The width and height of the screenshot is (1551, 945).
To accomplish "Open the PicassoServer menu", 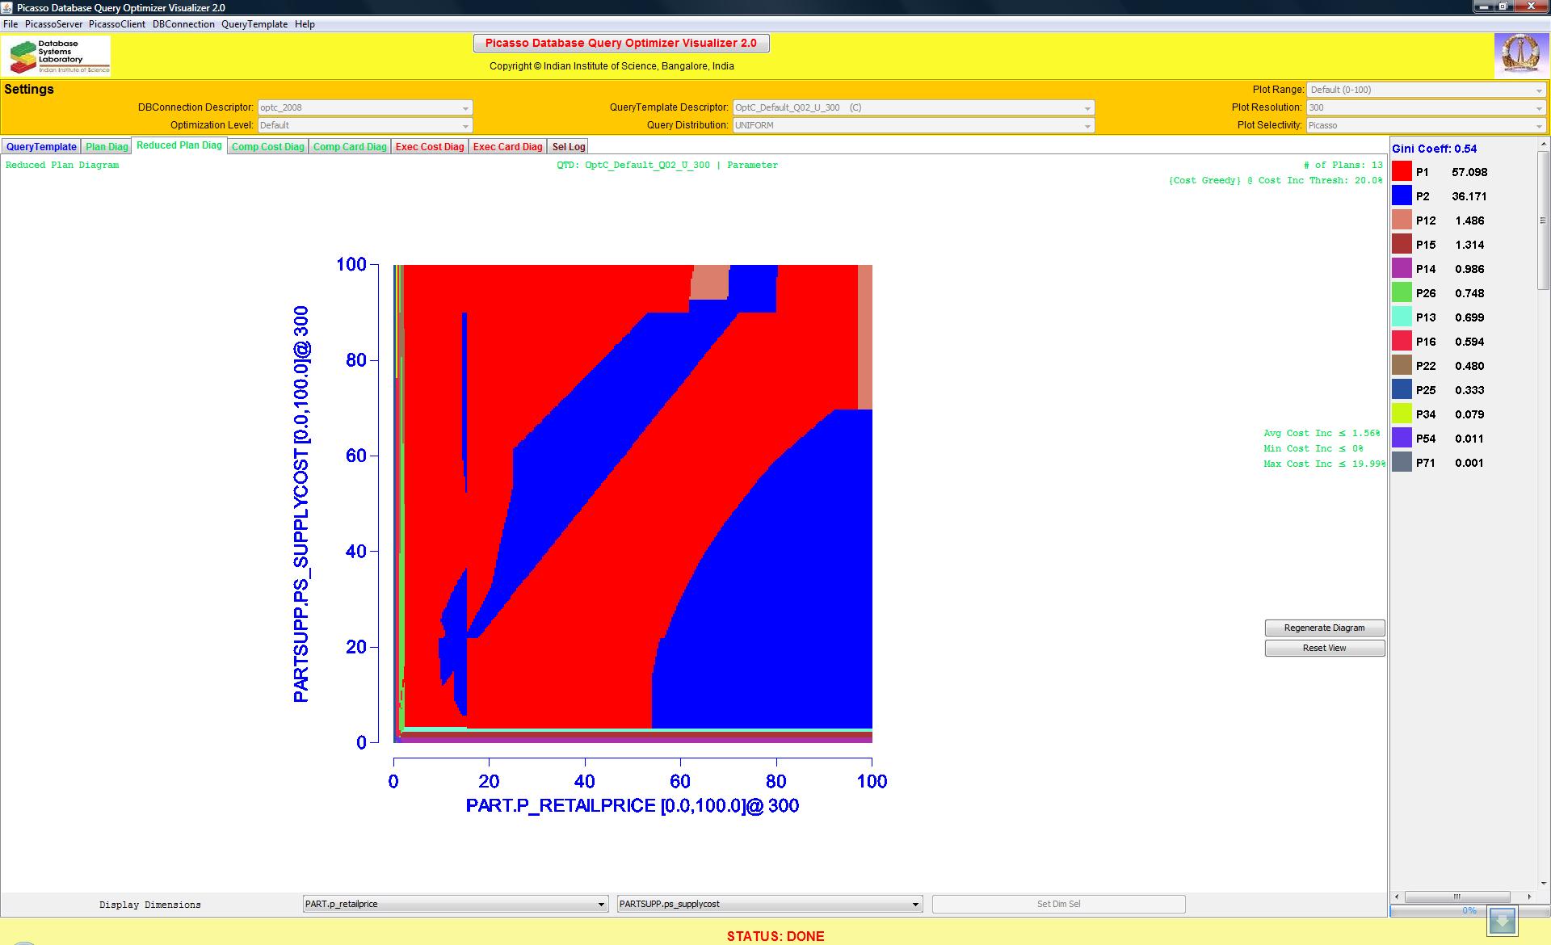I will pos(53,24).
